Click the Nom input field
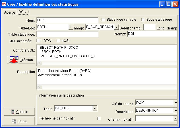180x128 pixels. 67,20
